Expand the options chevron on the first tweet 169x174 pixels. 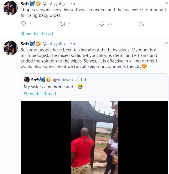(x=166, y=3)
